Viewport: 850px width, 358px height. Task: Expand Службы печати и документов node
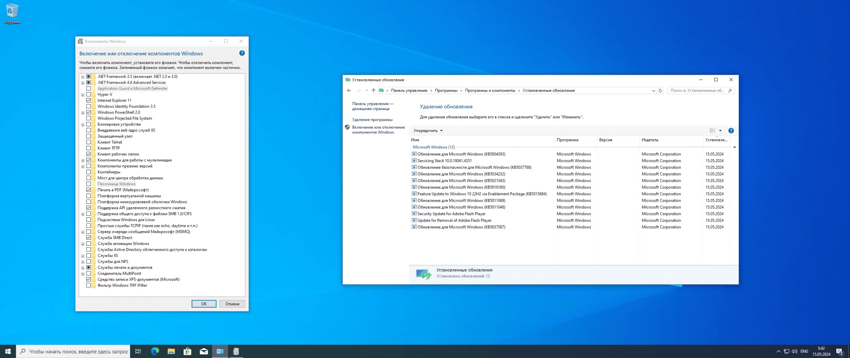point(83,268)
